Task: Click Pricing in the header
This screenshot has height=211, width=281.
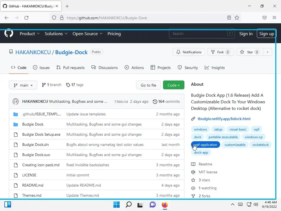Action: pos(114,34)
